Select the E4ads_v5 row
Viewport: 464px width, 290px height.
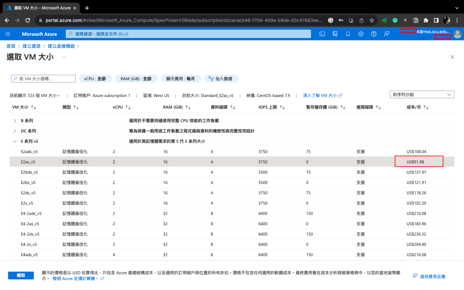(232, 255)
